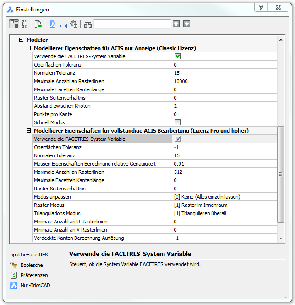The height and width of the screenshot is (305, 295).
Task: Jump to previous search result arrow
Action: click(x=176, y=24)
